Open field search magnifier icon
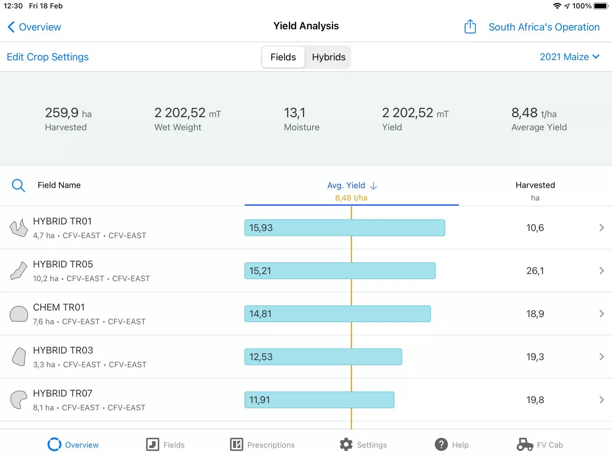Viewport: 612px width, 459px height. coord(18,186)
